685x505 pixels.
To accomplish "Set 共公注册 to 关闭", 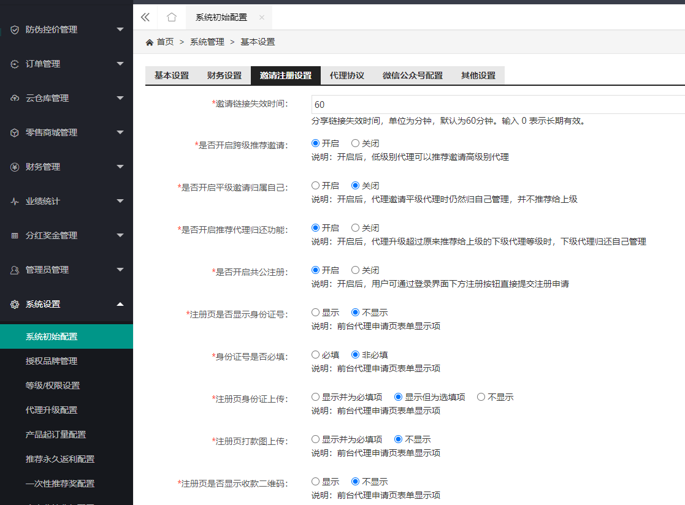I will pos(356,270).
